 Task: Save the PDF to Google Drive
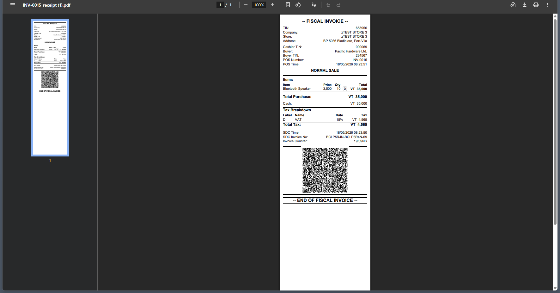(x=513, y=5)
